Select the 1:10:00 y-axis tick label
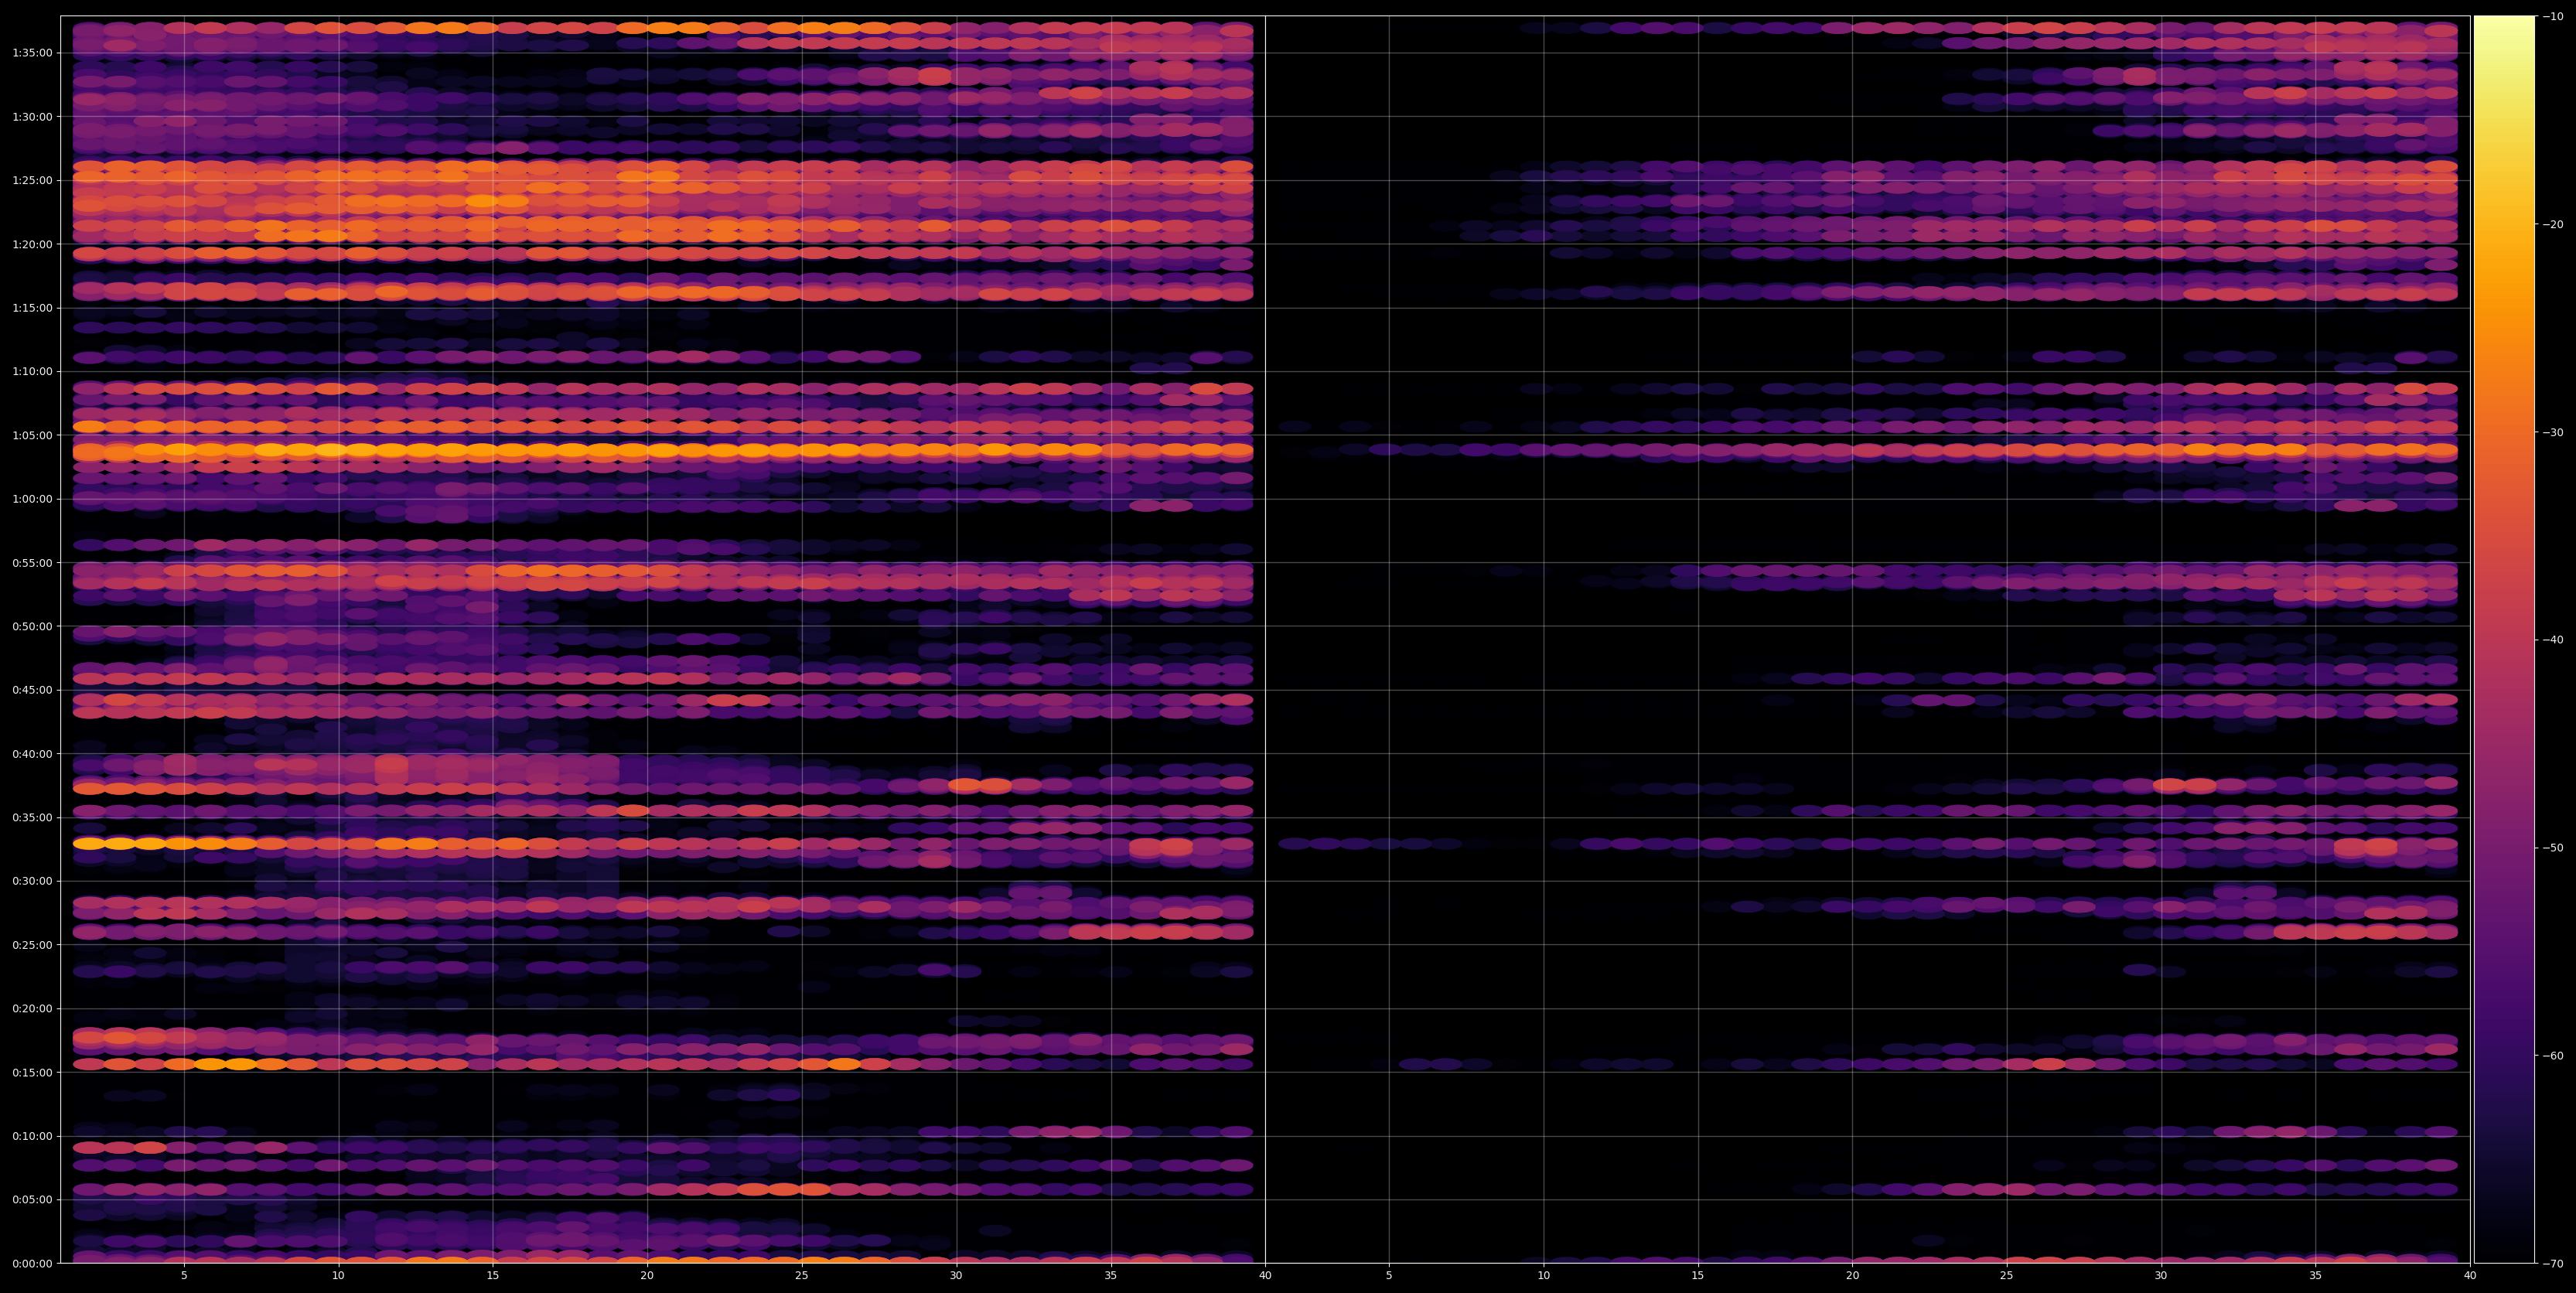The image size is (2576, 1293). tap(32, 371)
